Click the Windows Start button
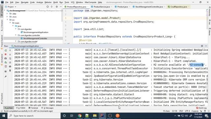 pyautogui.click(x=4, y=116)
